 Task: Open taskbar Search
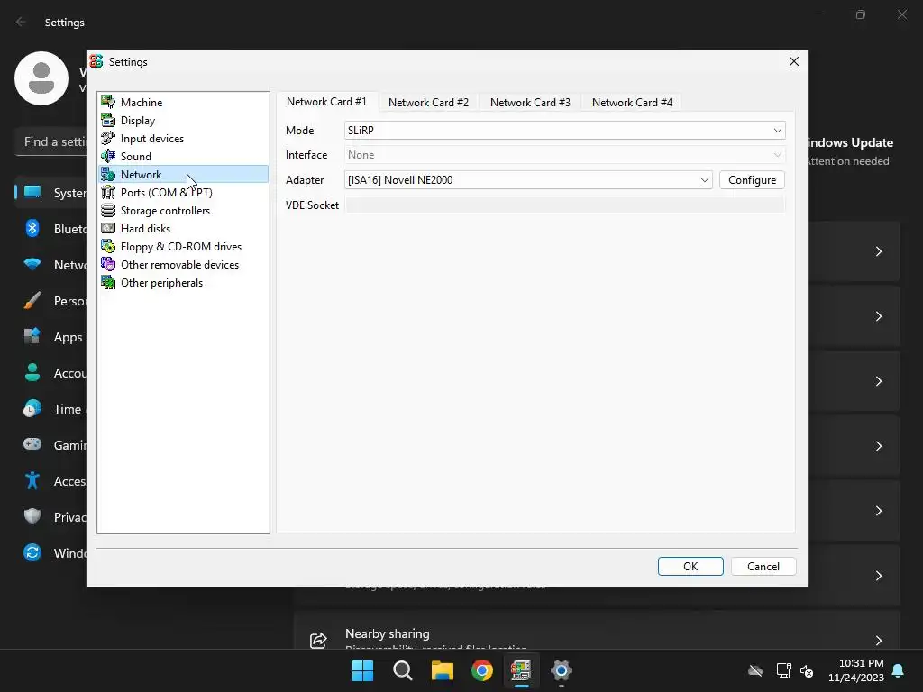[403, 670]
